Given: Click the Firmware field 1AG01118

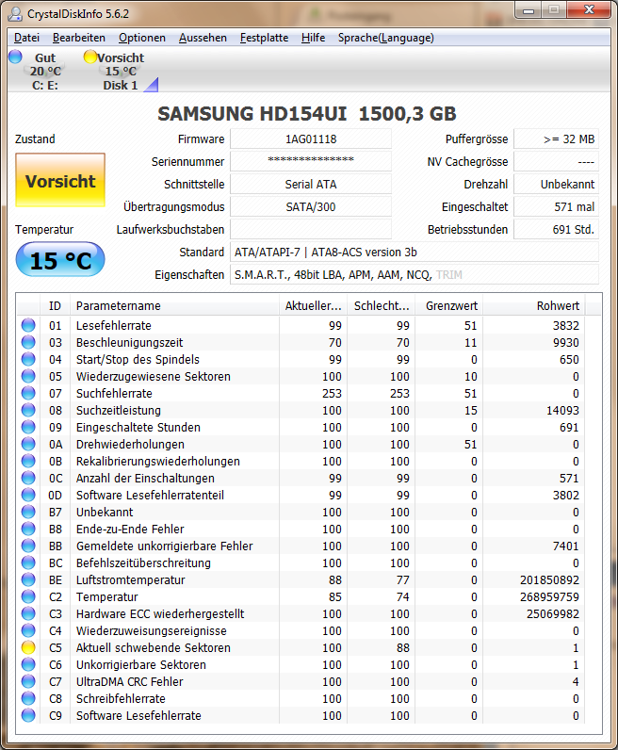Looking at the screenshot, I should 311,139.
